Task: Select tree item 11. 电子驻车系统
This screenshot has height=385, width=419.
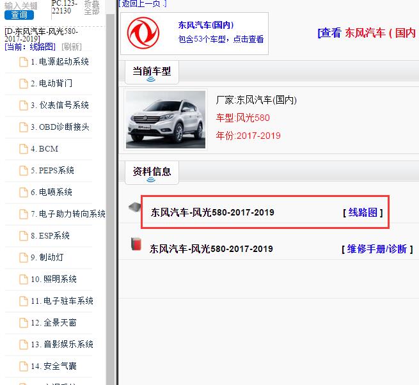Action: click(x=62, y=301)
